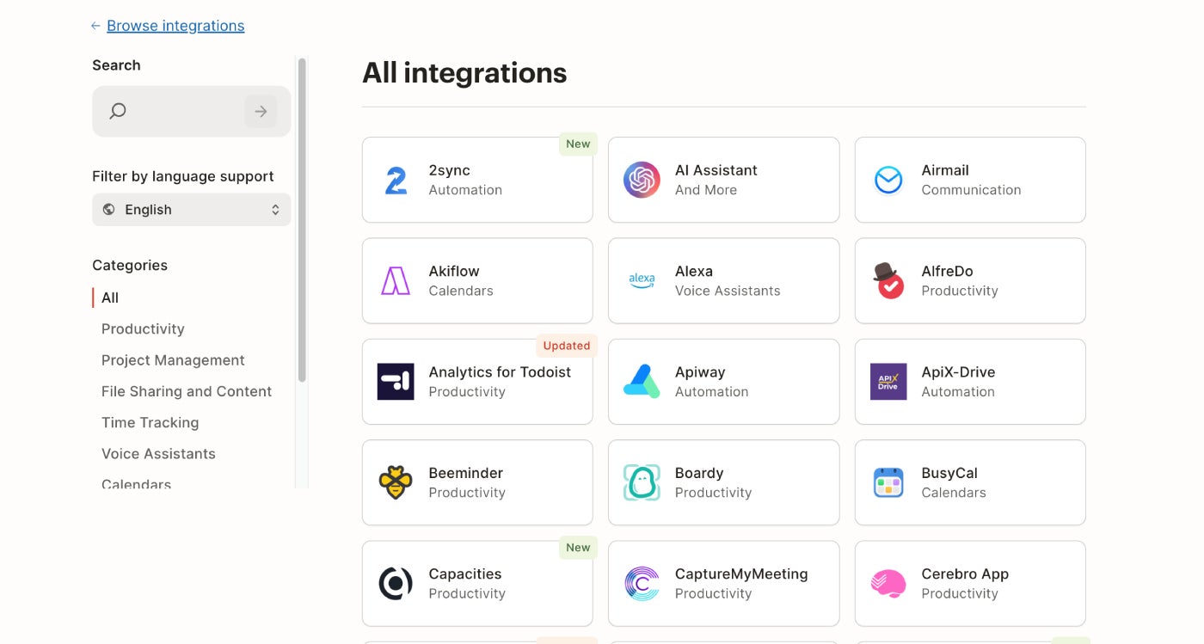The height and width of the screenshot is (644, 1204).
Task: Select the Productivity category
Action: pyautogui.click(x=143, y=328)
